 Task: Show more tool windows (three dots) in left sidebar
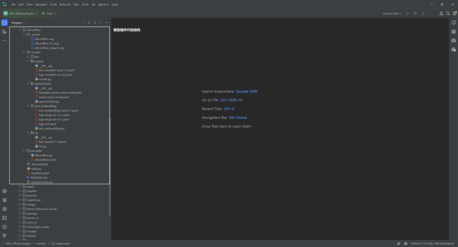point(4,41)
